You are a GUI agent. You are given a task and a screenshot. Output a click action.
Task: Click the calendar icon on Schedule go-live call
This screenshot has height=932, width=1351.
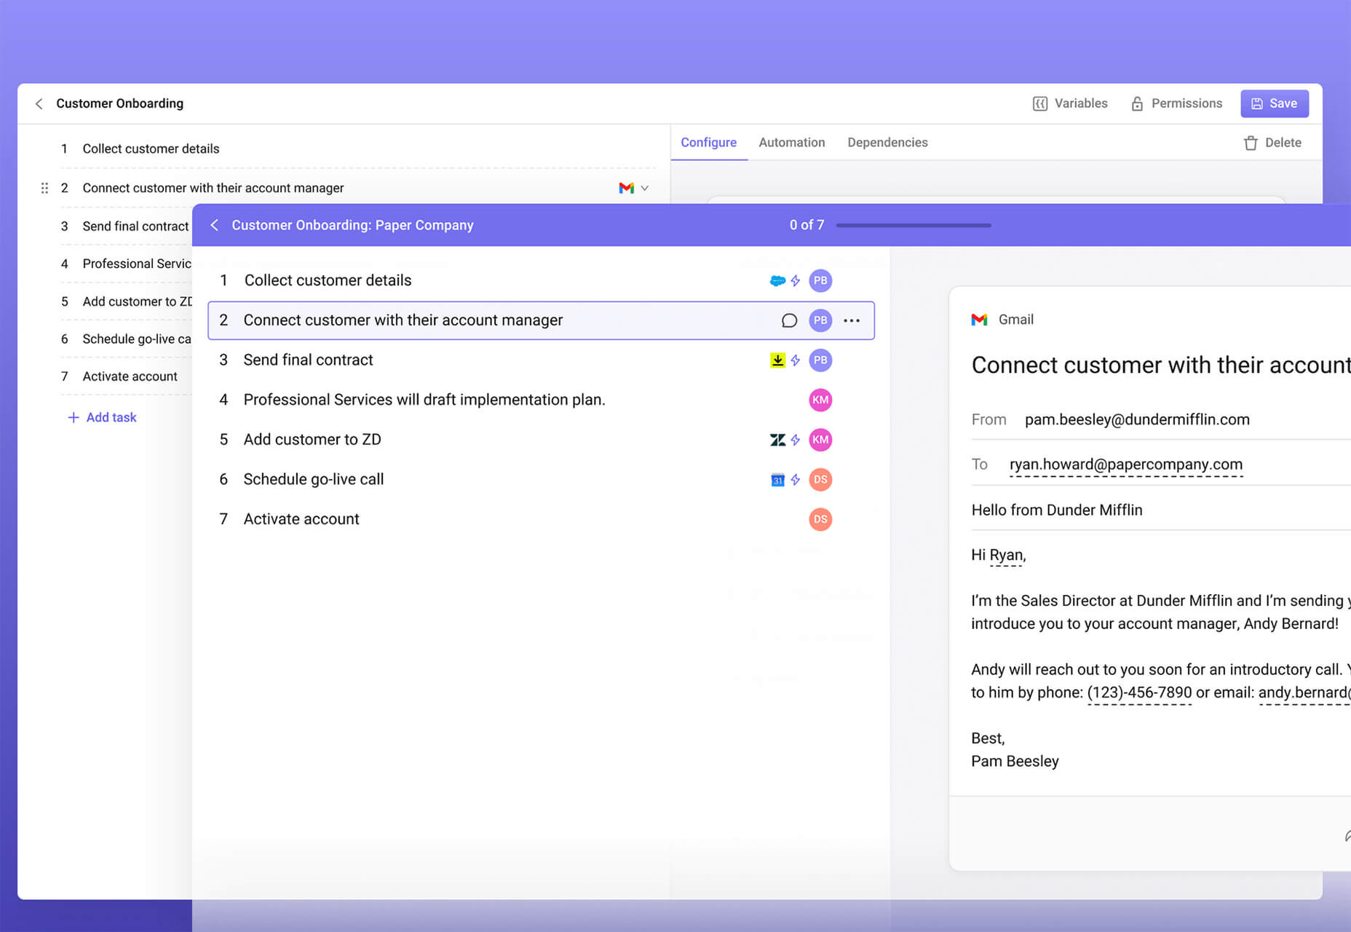pyautogui.click(x=777, y=480)
